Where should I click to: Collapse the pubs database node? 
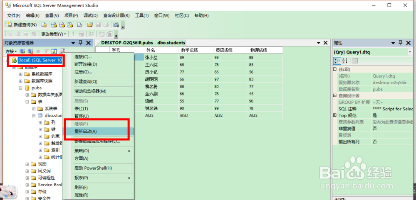(20, 88)
